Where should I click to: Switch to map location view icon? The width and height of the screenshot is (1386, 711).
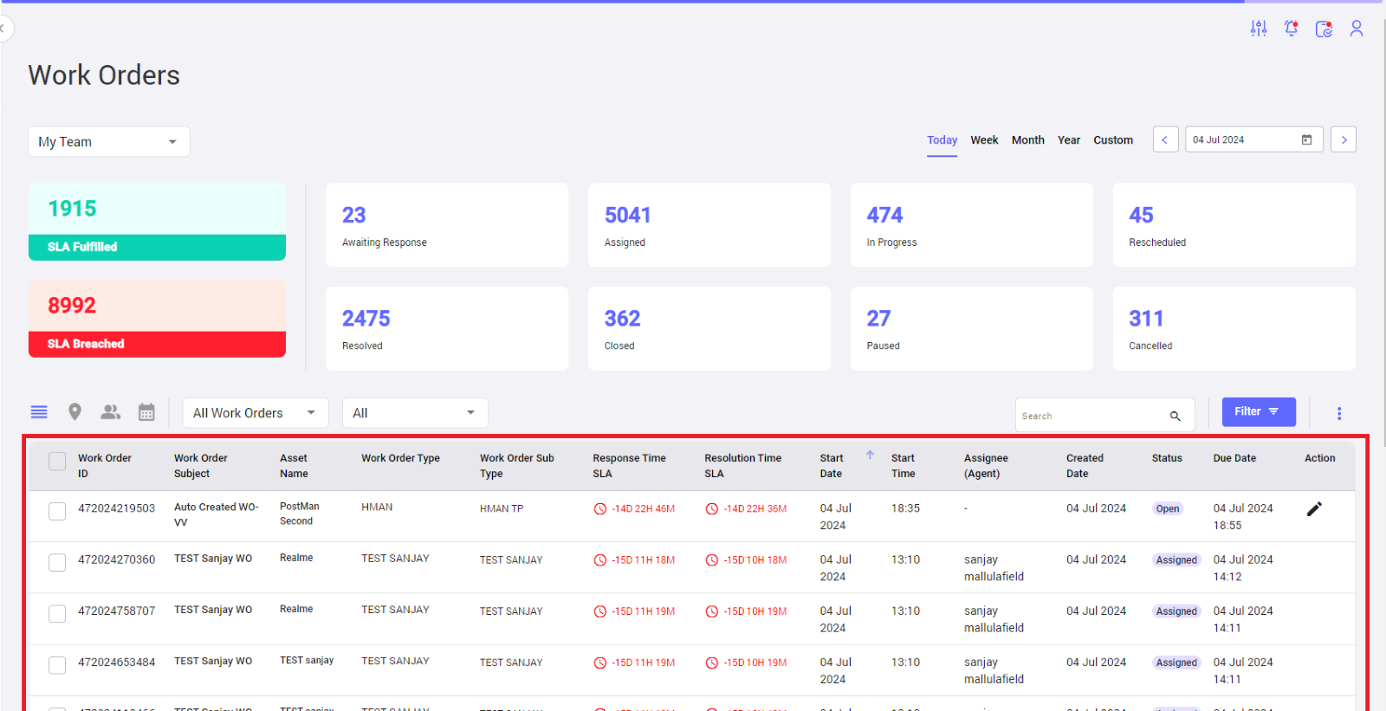75,412
